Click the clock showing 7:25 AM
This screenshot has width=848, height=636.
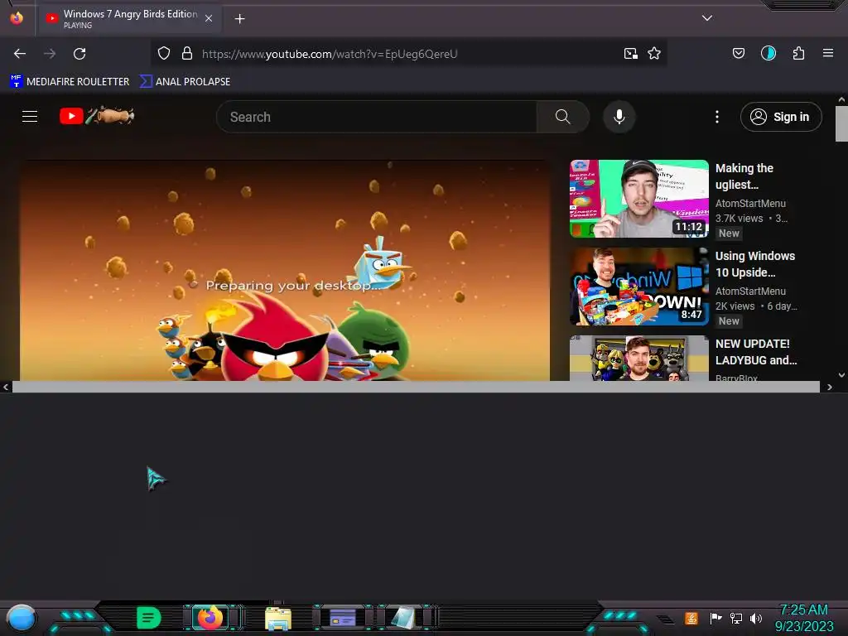coord(804,618)
